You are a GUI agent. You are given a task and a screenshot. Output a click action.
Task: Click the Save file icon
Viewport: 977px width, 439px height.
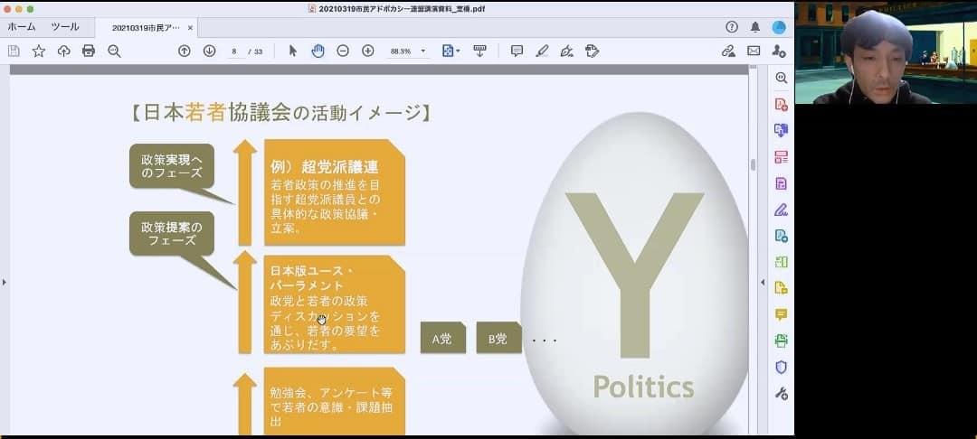coord(14,51)
